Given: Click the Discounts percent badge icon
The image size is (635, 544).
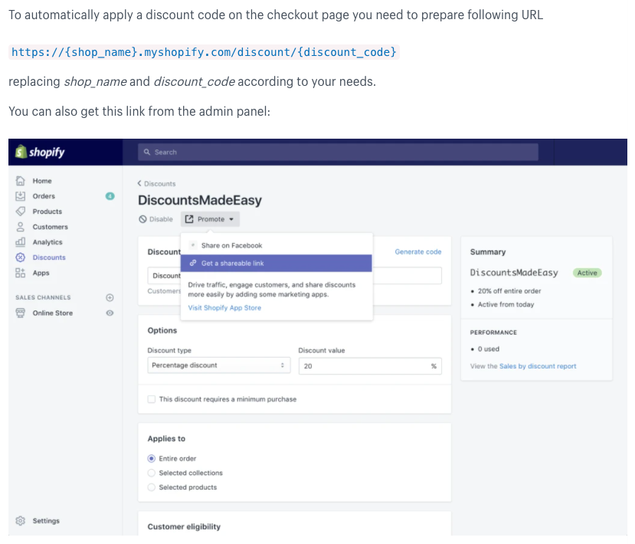Looking at the screenshot, I should point(20,257).
